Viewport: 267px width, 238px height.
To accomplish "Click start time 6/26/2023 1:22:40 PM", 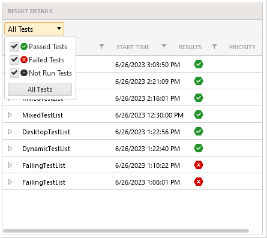I will (x=148, y=149).
